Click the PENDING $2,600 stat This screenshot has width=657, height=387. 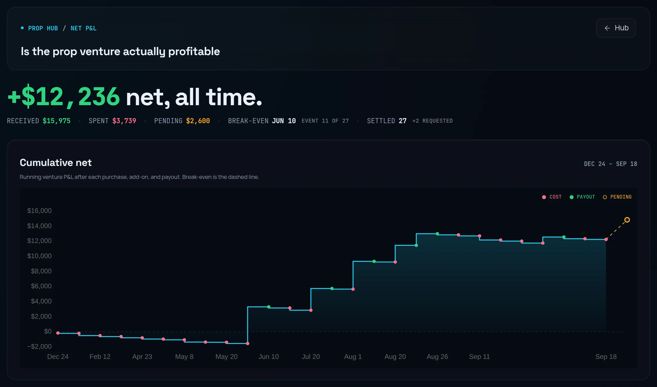[182, 121]
